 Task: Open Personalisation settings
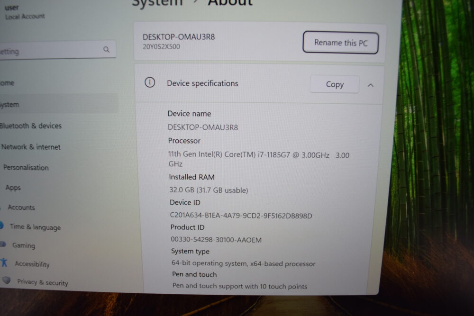pos(26,168)
